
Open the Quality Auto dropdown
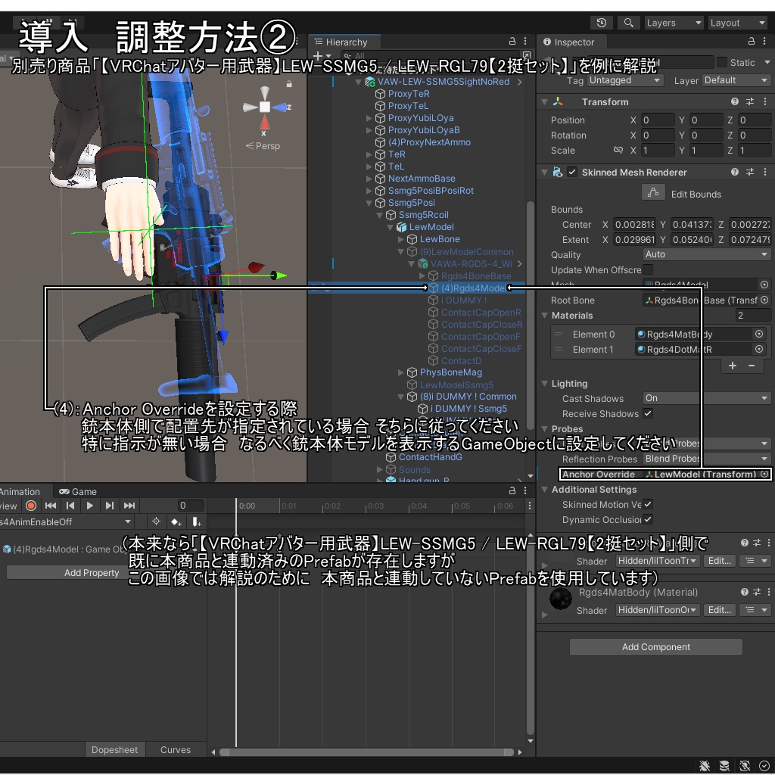[x=706, y=254]
